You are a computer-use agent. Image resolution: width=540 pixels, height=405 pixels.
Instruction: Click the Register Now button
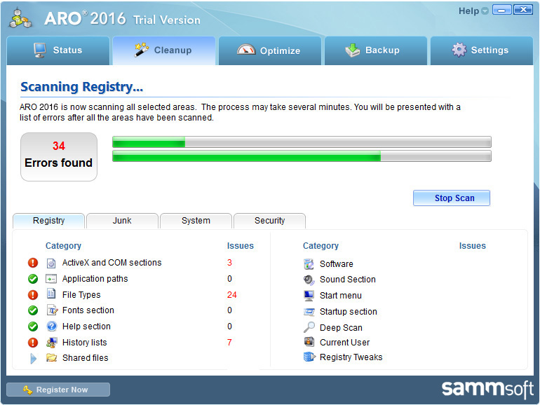pos(58,390)
